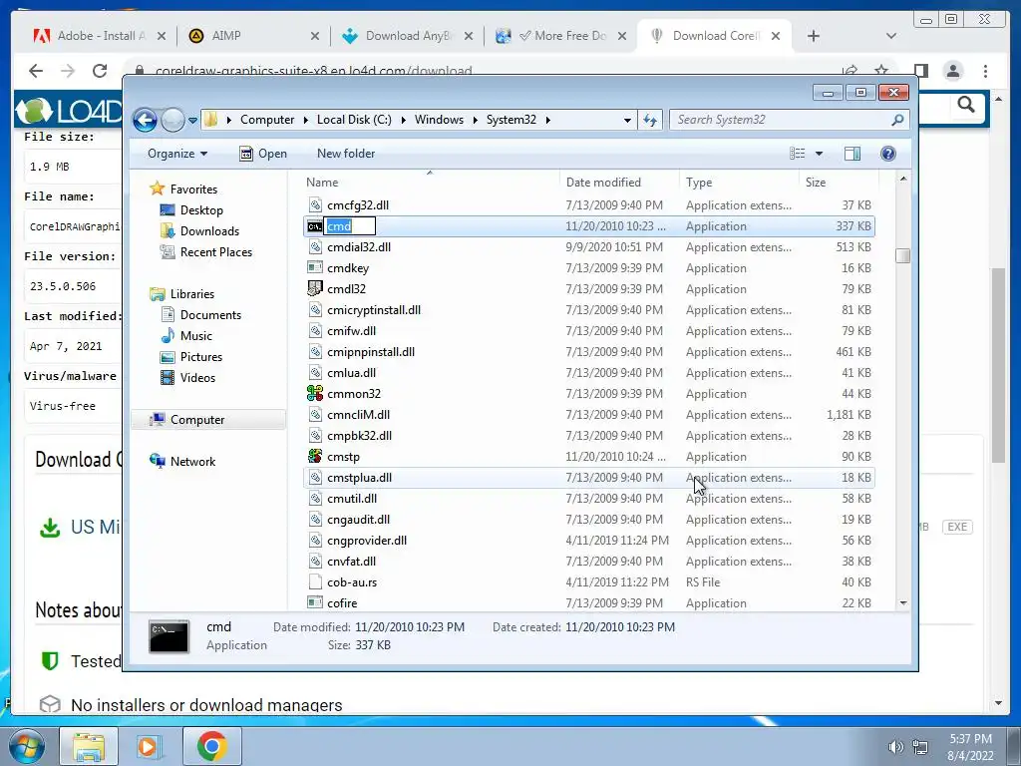Toggle the preview pane icon
1021x766 pixels.
point(851,154)
